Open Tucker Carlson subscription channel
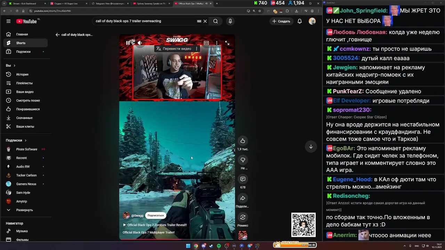This screenshot has width=445, height=250. [25, 175]
